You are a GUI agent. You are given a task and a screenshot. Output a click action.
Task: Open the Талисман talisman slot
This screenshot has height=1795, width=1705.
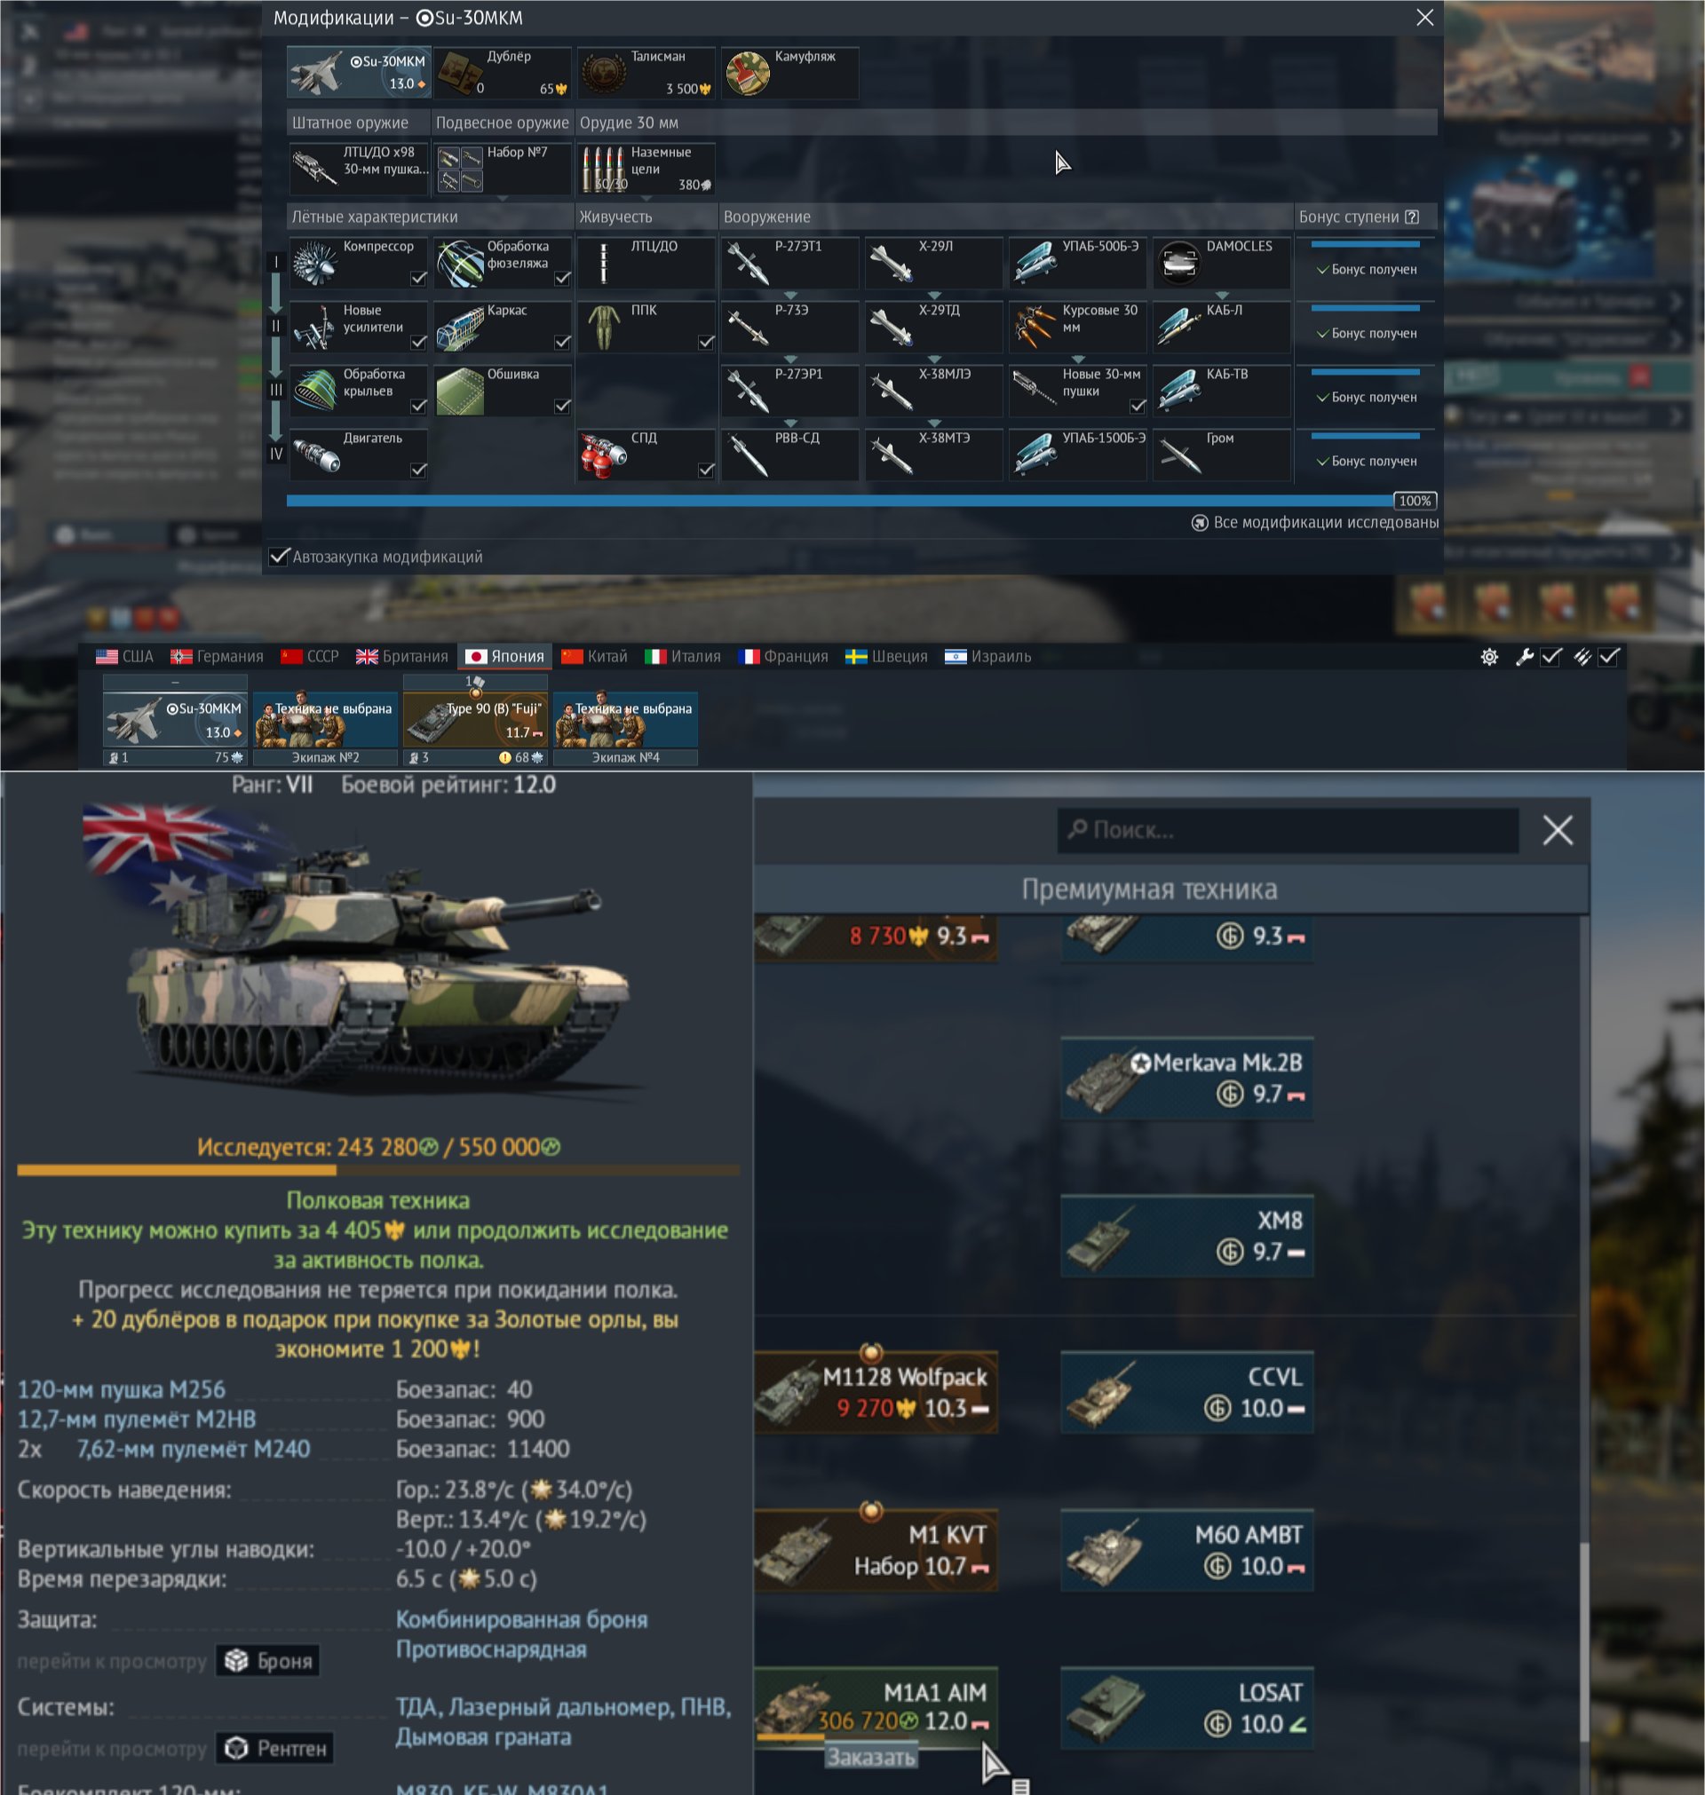tap(646, 73)
